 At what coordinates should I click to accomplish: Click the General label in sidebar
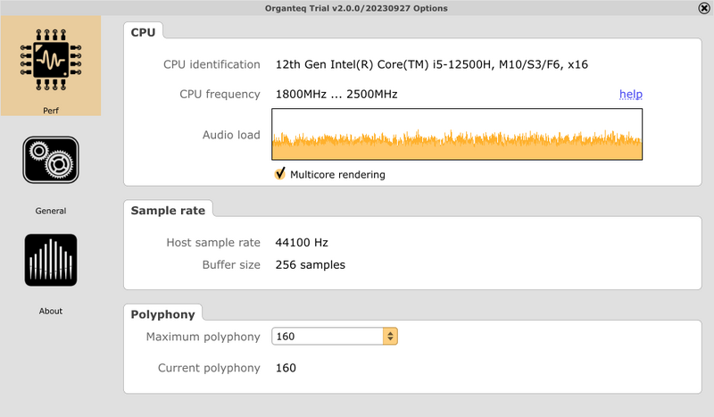(x=51, y=211)
